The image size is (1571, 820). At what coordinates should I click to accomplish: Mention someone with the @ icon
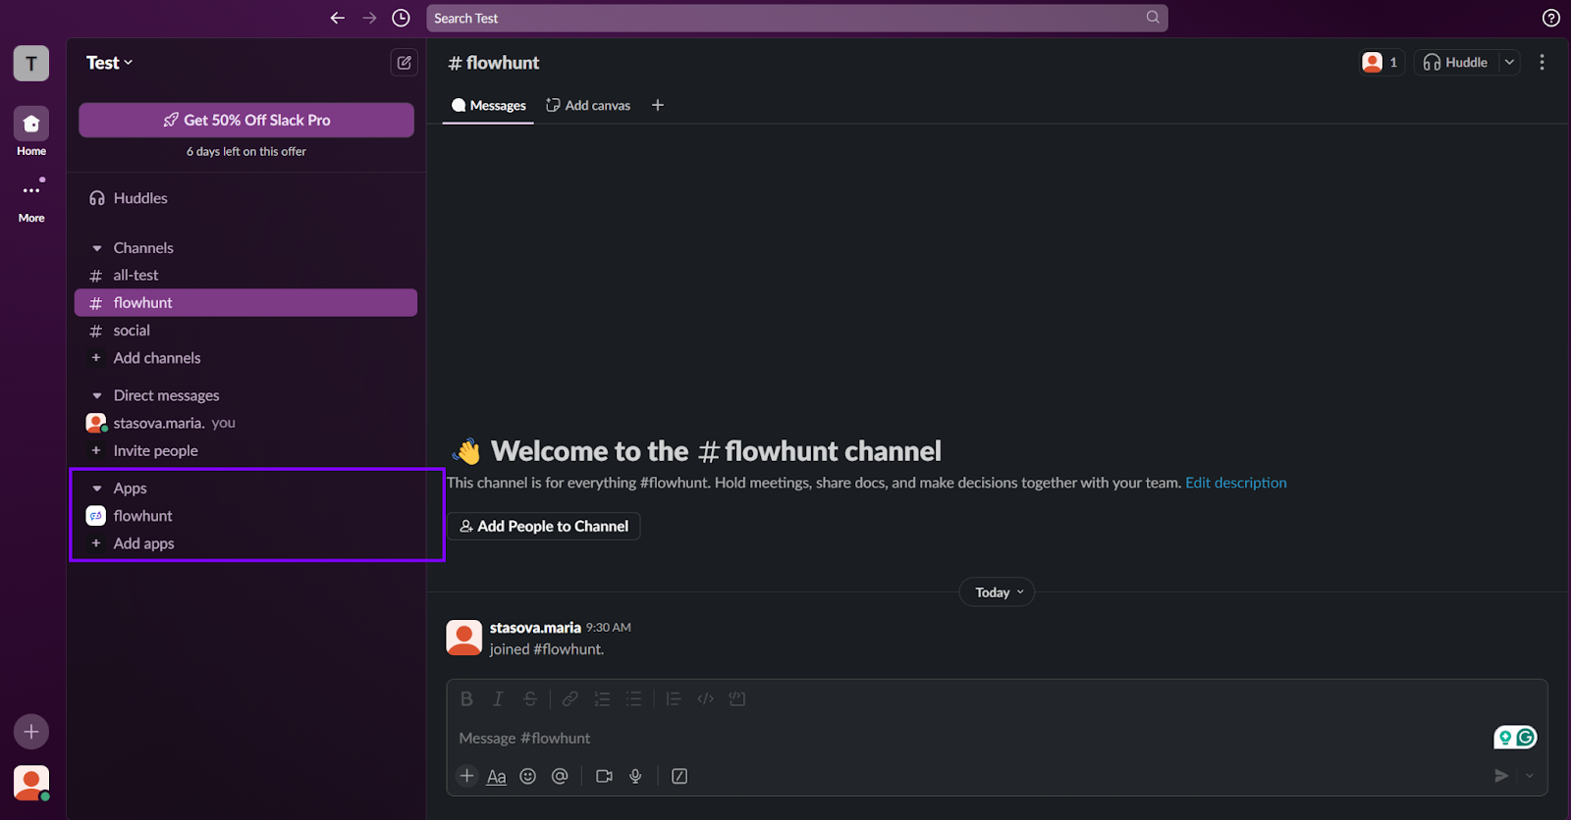pos(560,776)
